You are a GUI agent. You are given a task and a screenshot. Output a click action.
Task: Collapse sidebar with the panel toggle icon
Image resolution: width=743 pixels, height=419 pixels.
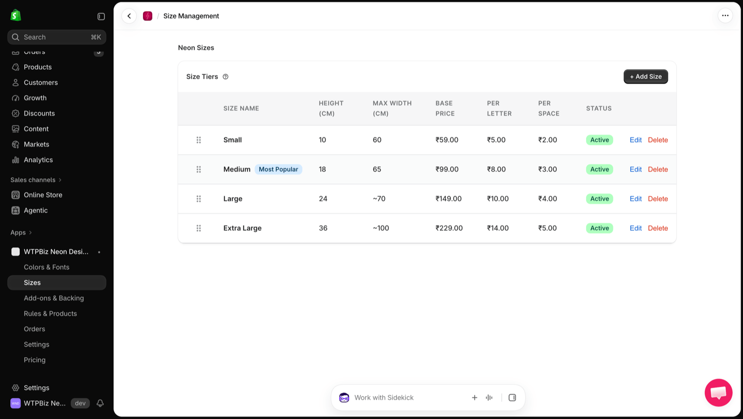(x=101, y=16)
